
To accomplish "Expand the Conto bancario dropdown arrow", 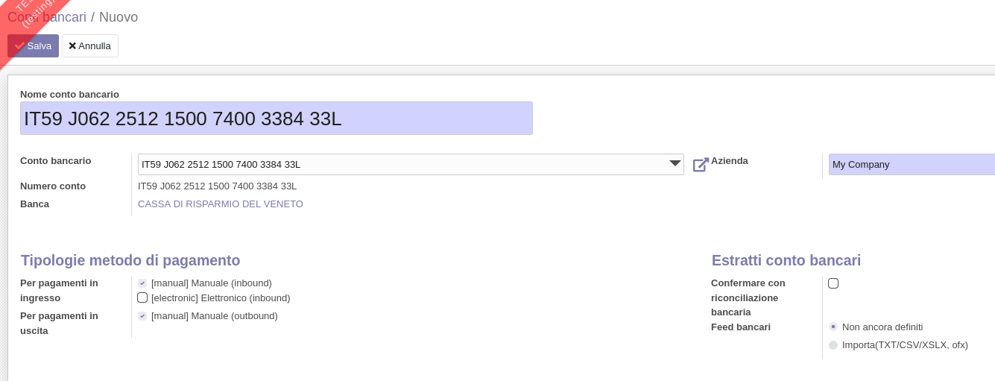I will pyautogui.click(x=675, y=164).
